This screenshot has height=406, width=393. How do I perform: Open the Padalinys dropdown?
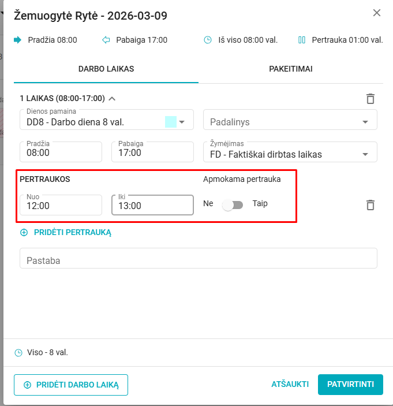point(365,122)
